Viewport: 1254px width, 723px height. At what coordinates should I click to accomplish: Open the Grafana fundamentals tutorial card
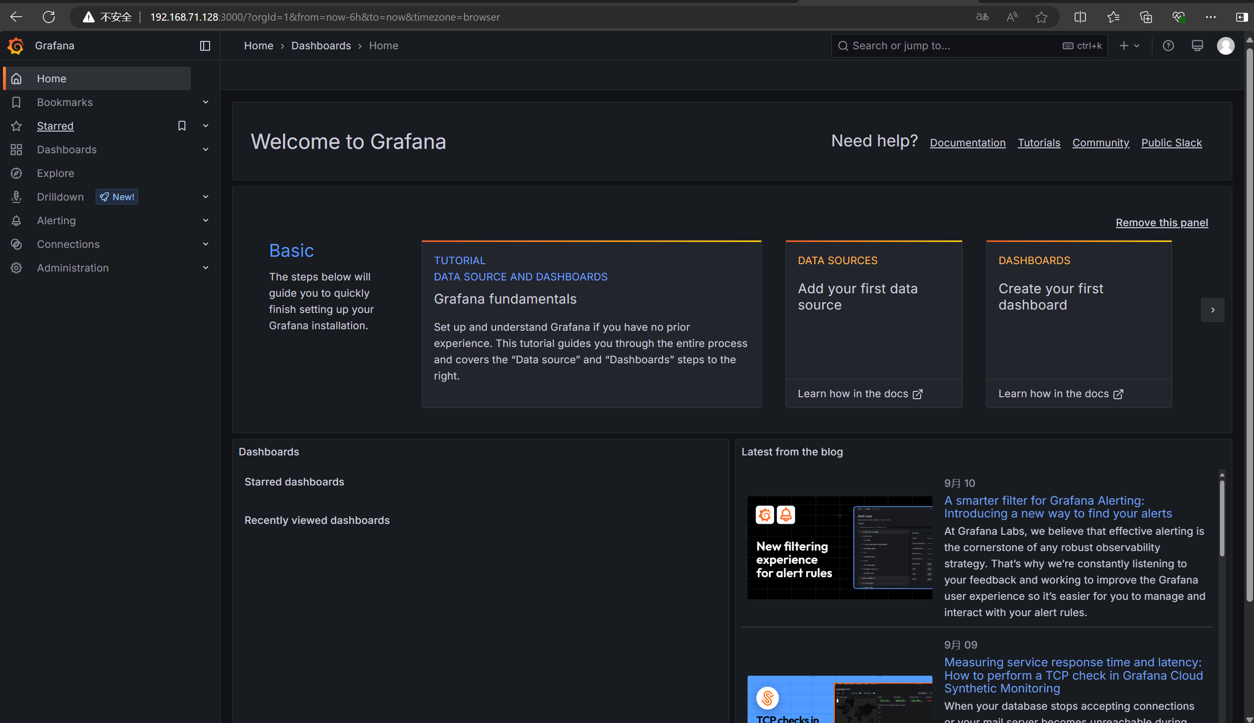click(x=591, y=324)
